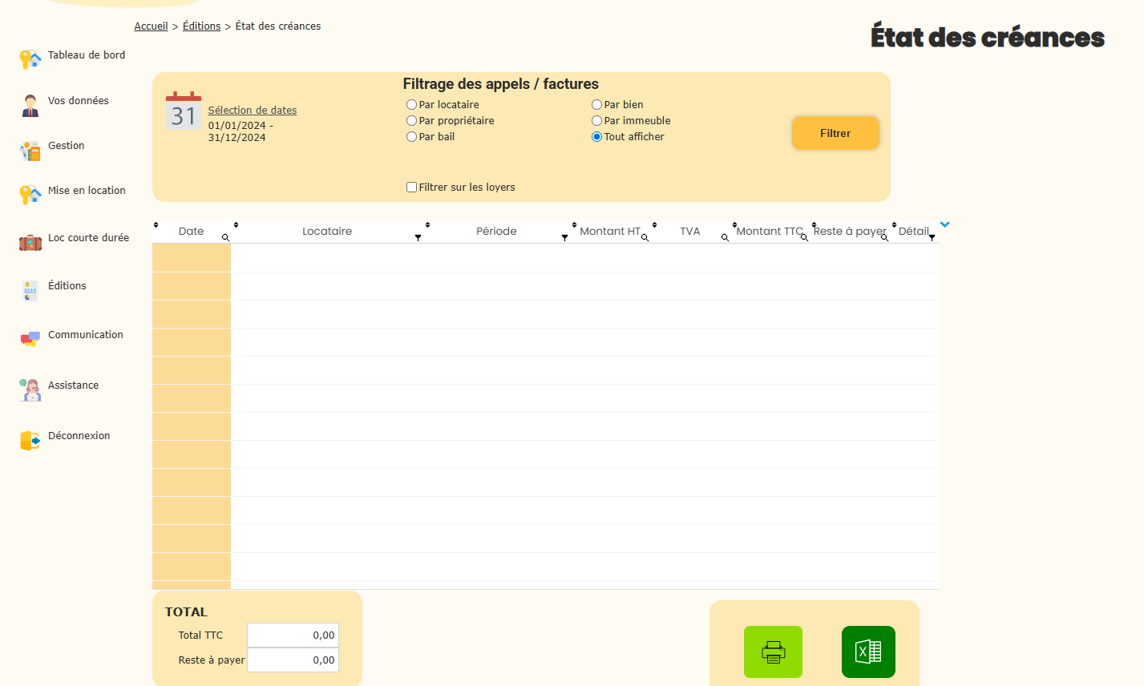Export to Excel with the dark green icon

[868, 652]
